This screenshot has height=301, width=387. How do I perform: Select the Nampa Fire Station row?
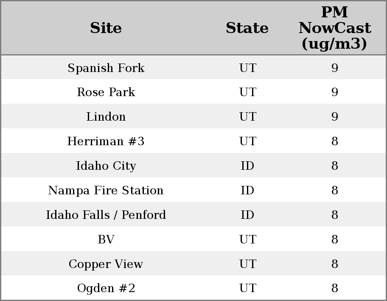(106, 191)
